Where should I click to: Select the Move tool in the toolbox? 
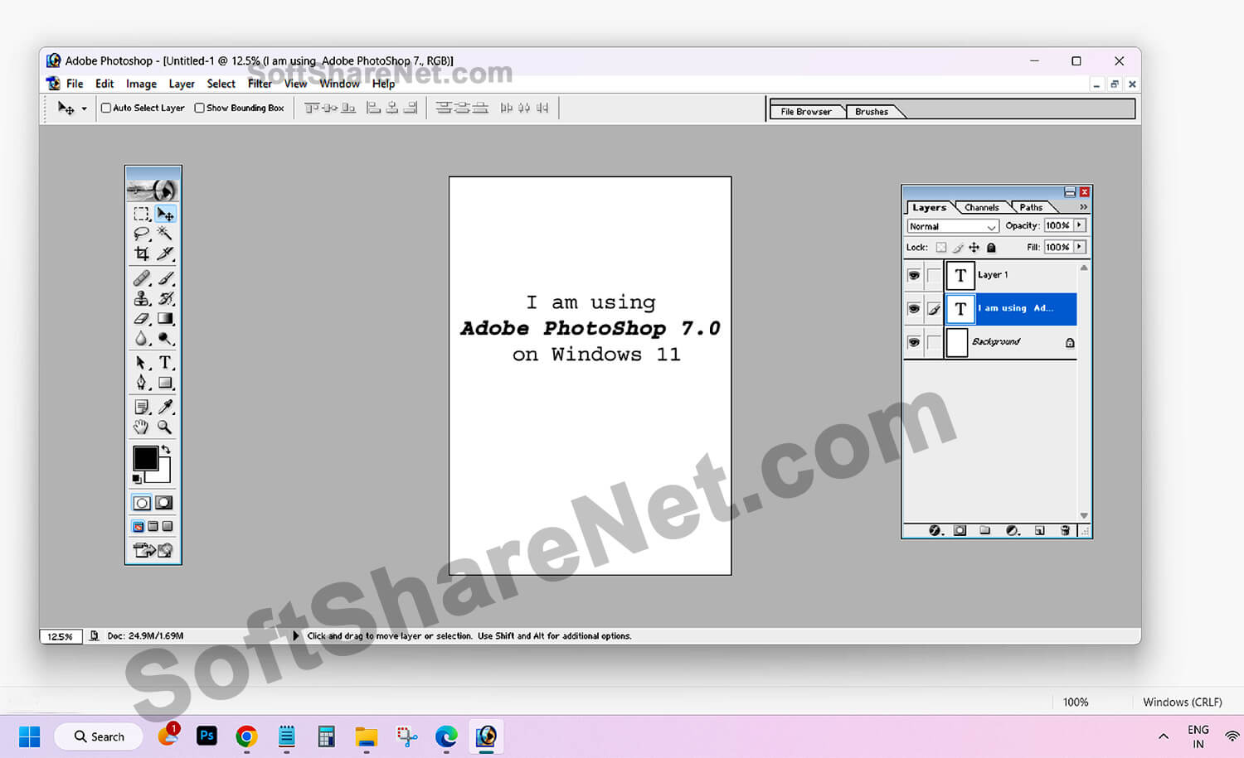(165, 214)
